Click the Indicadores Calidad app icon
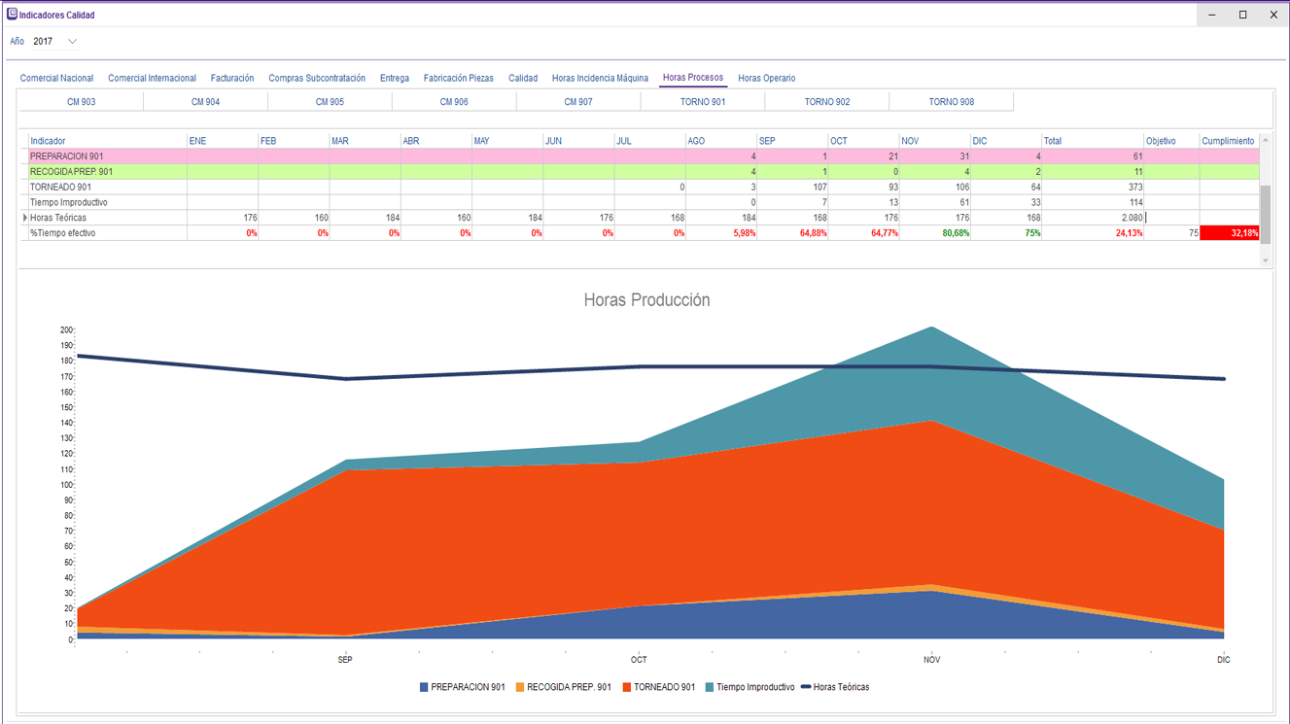The width and height of the screenshot is (1290, 724). [13, 15]
